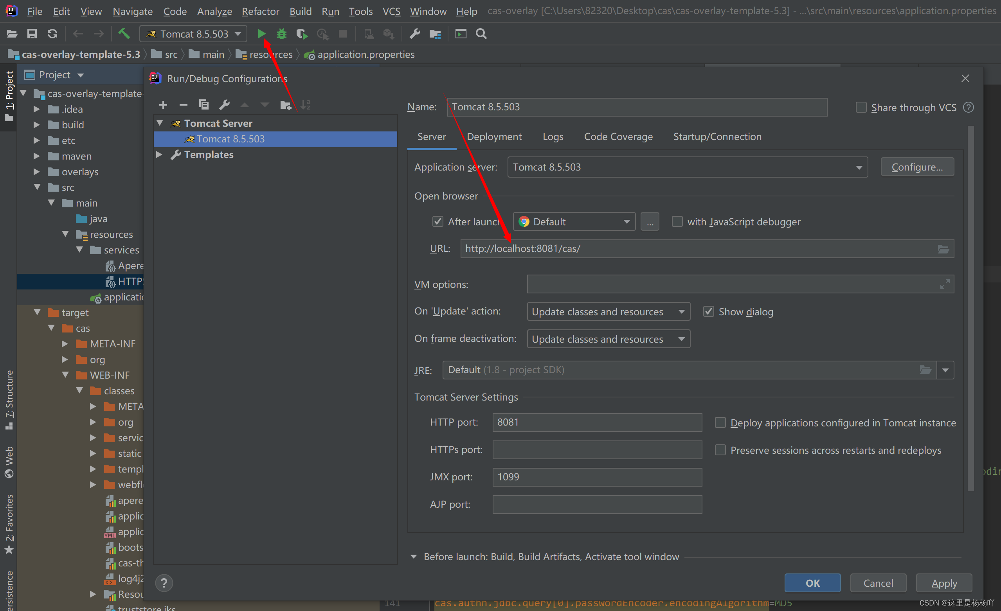Click the JMX port field
The image size is (1001, 611).
click(x=597, y=477)
